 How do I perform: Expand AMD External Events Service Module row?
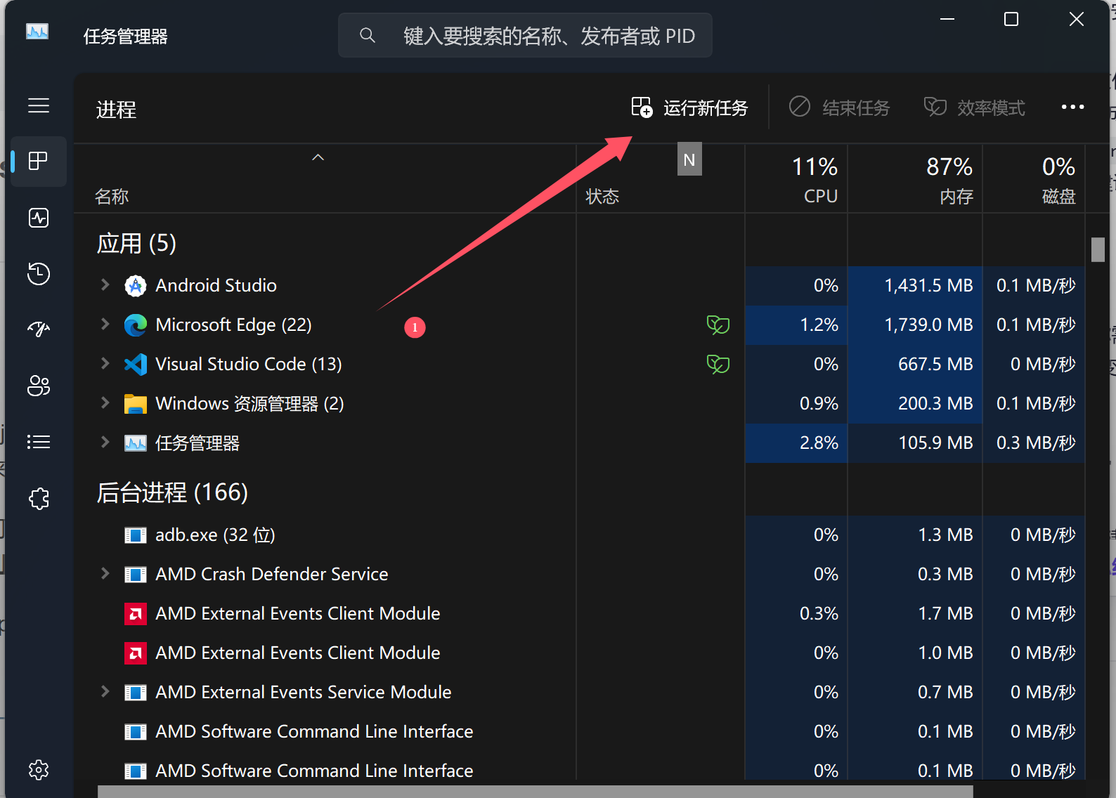pos(105,691)
